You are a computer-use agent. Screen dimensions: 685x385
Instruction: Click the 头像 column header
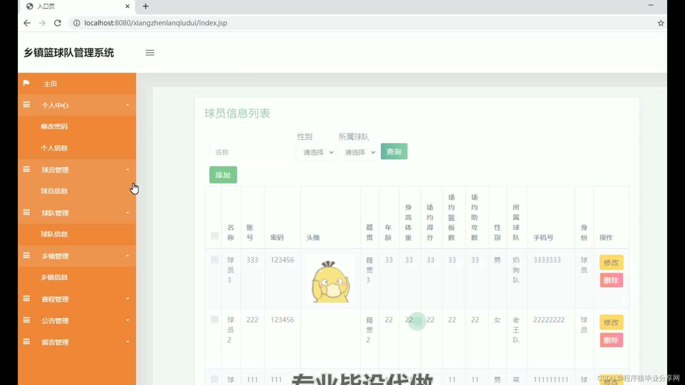point(313,237)
